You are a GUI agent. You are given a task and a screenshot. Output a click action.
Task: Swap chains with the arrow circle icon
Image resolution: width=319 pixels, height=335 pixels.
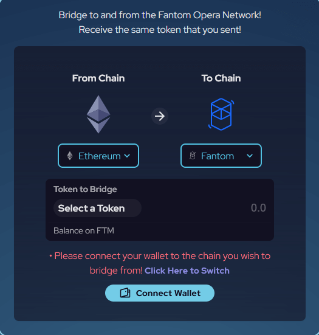click(160, 116)
